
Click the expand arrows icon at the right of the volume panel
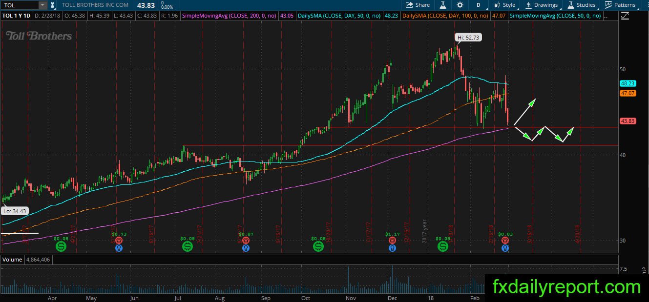pyautogui.click(x=644, y=270)
